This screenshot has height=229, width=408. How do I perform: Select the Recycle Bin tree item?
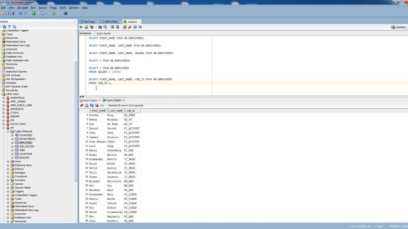pos(12,90)
